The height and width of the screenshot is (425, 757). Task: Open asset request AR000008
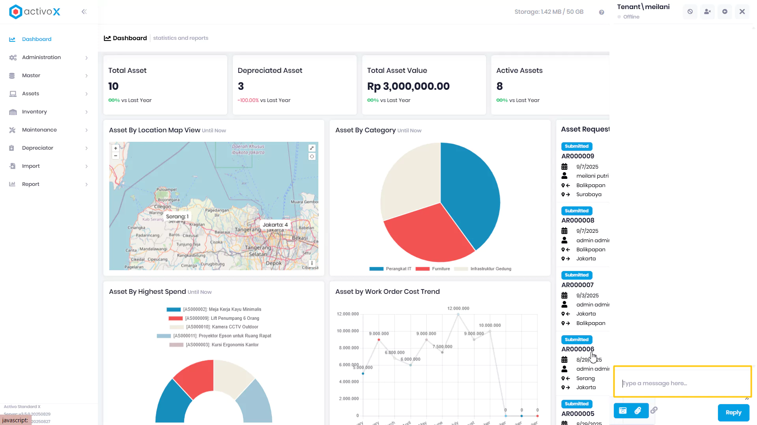click(578, 221)
